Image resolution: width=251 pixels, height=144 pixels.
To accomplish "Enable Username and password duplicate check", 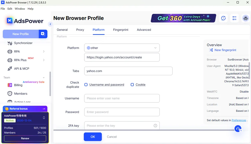I will [86, 84].
